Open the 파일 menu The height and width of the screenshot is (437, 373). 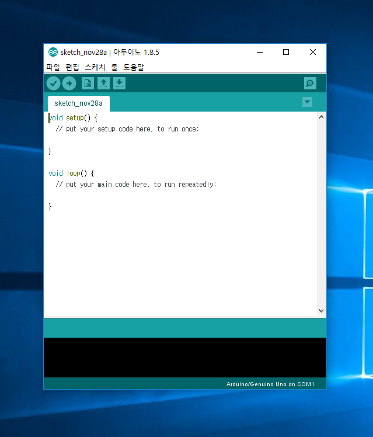click(x=53, y=67)
